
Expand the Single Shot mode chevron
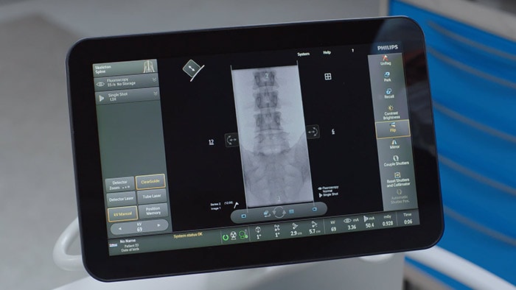(x=156, y=94)
